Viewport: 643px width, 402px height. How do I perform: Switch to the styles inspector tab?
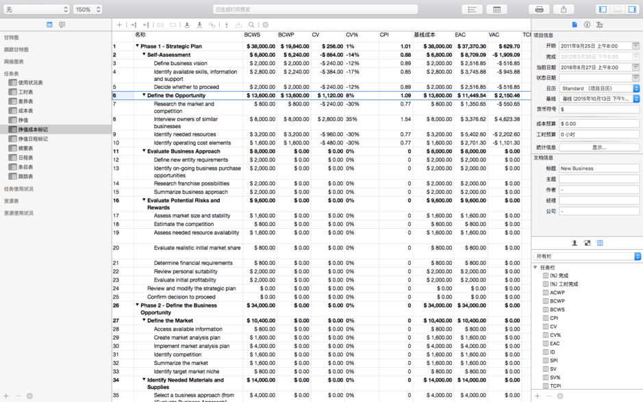coord(600,23)
